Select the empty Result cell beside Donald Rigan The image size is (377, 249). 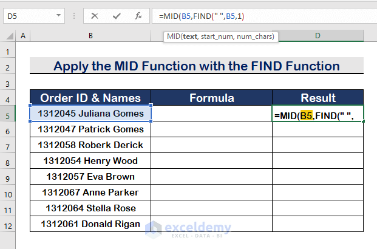click(x=318, y=224)
